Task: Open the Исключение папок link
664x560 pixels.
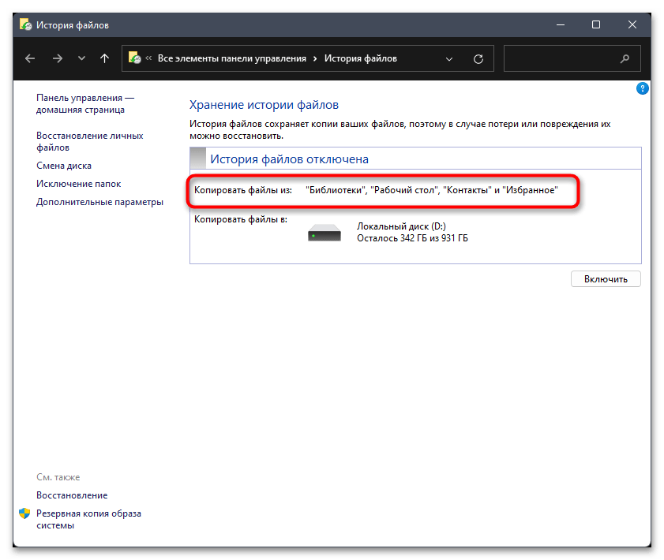Action: pyautogui.click(x=78, y=184)
